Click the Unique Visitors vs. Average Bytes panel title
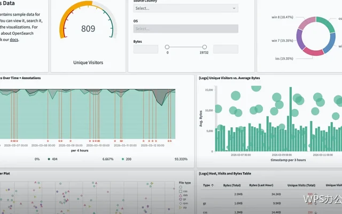Screen dimensions: 342x214 (229, 78)
